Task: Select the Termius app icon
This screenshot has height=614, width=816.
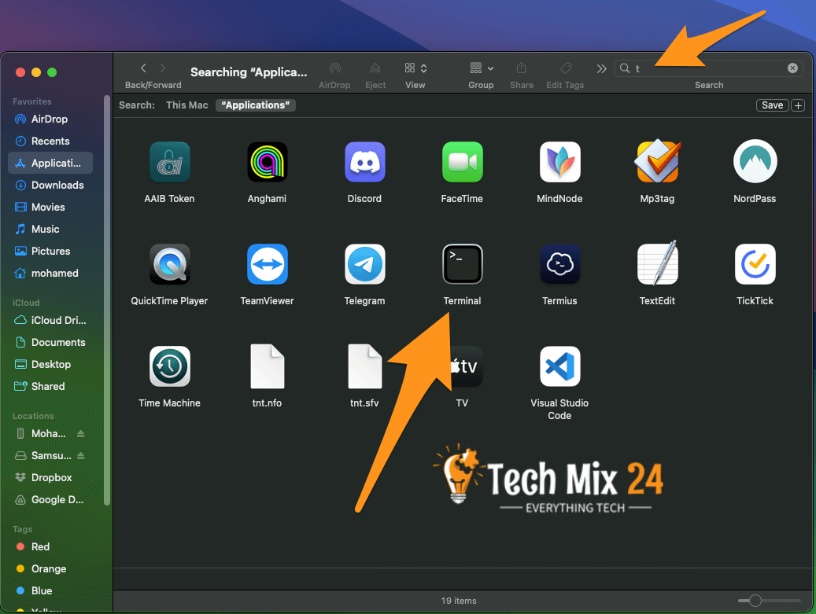Action: pyautogui.click(x=560, y=264)
